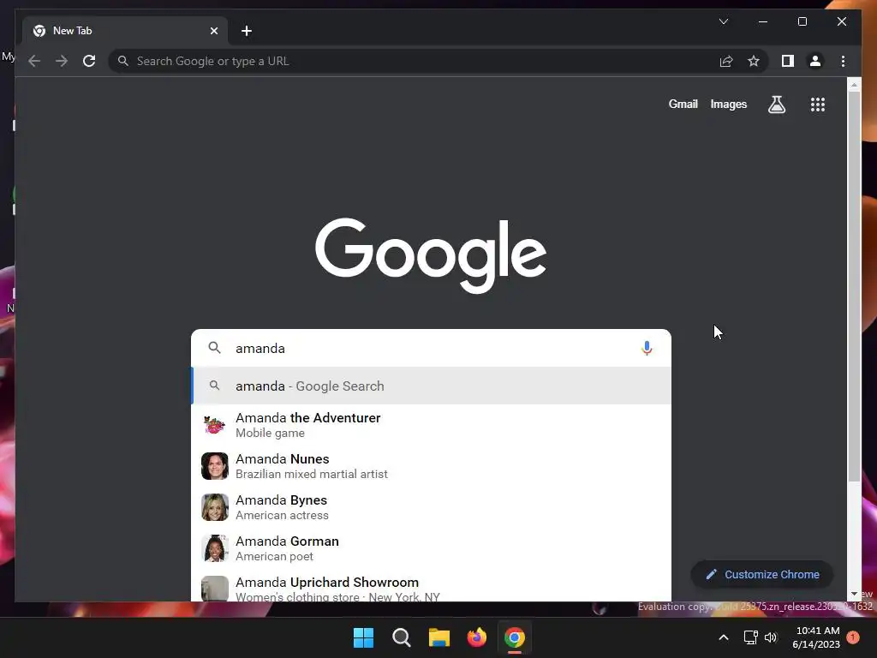The width and height of the screenshot is (877, 658).
Task: Open Gmail link
Action: (683, 104)
